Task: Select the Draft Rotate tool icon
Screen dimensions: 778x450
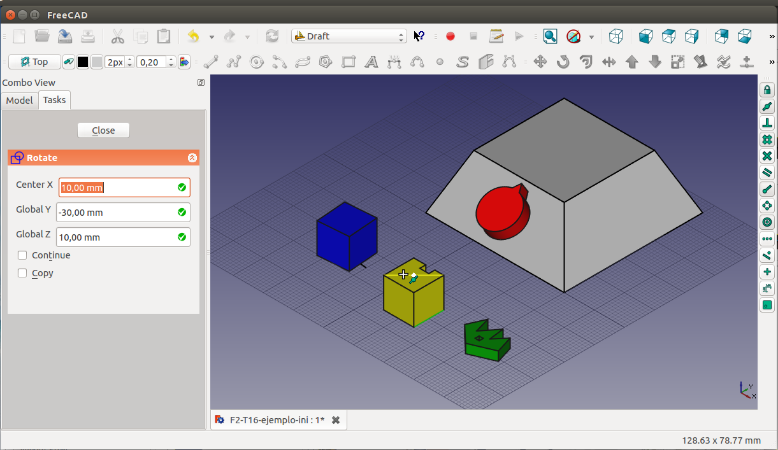Action: click(x=563, y=62)
